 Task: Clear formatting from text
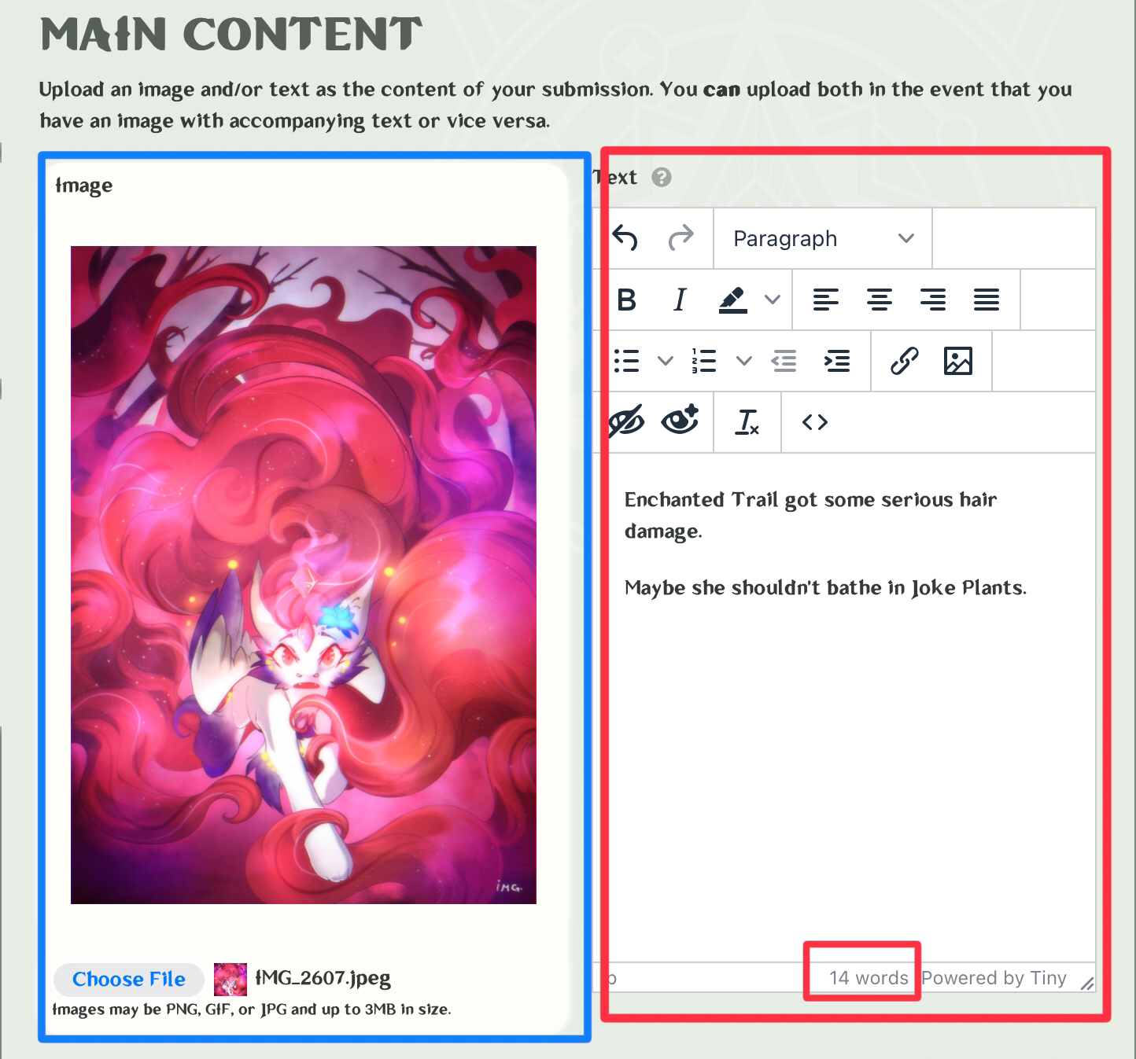[x=747, y=422]
